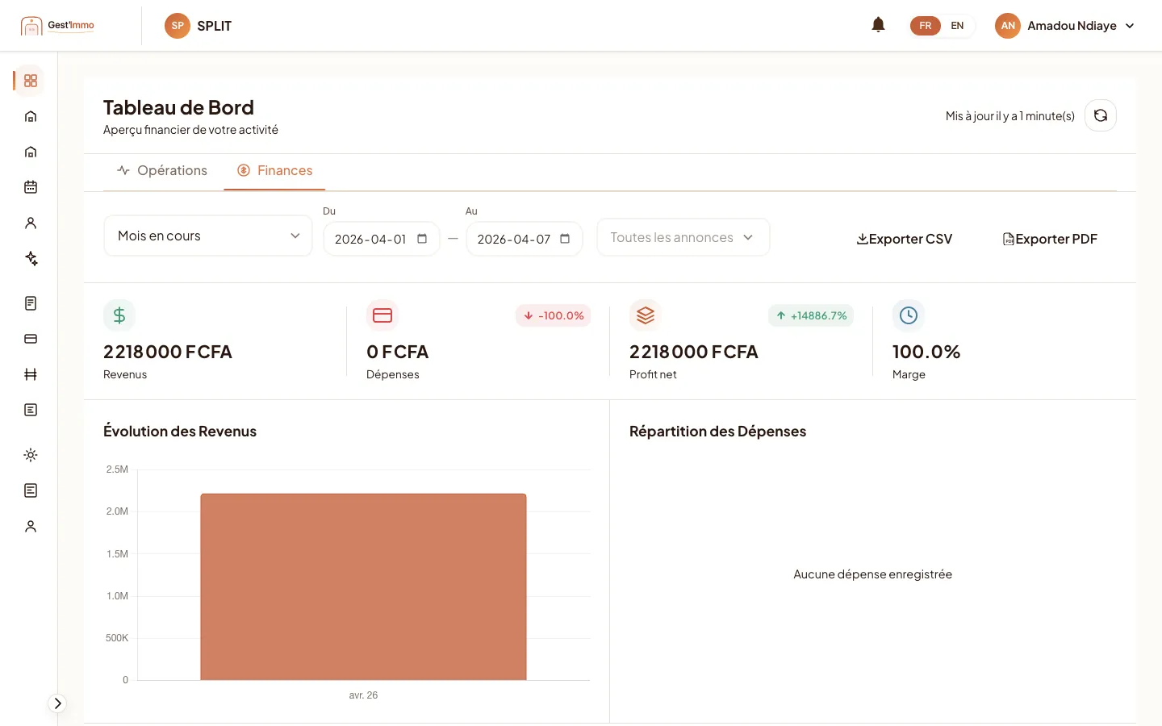
Task: Click the Exporter PDF button
Action: [1050, 239]
